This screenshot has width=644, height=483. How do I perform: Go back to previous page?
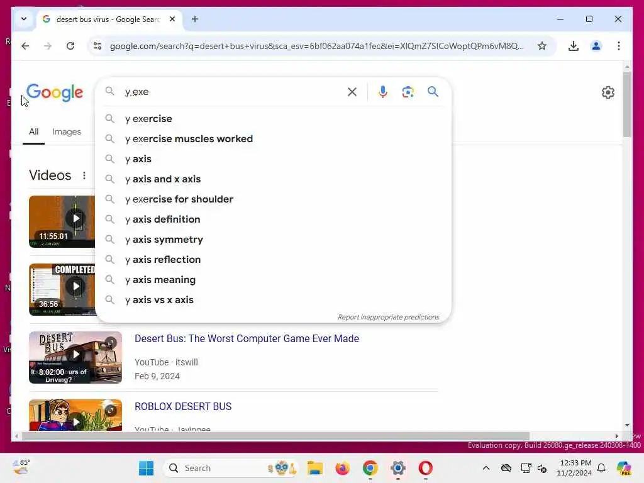coord(25,46)
